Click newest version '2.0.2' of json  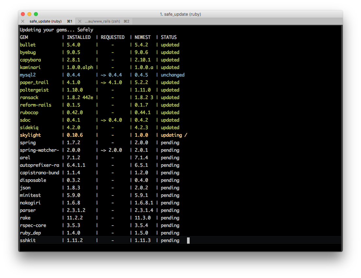[x=141, y=188]
